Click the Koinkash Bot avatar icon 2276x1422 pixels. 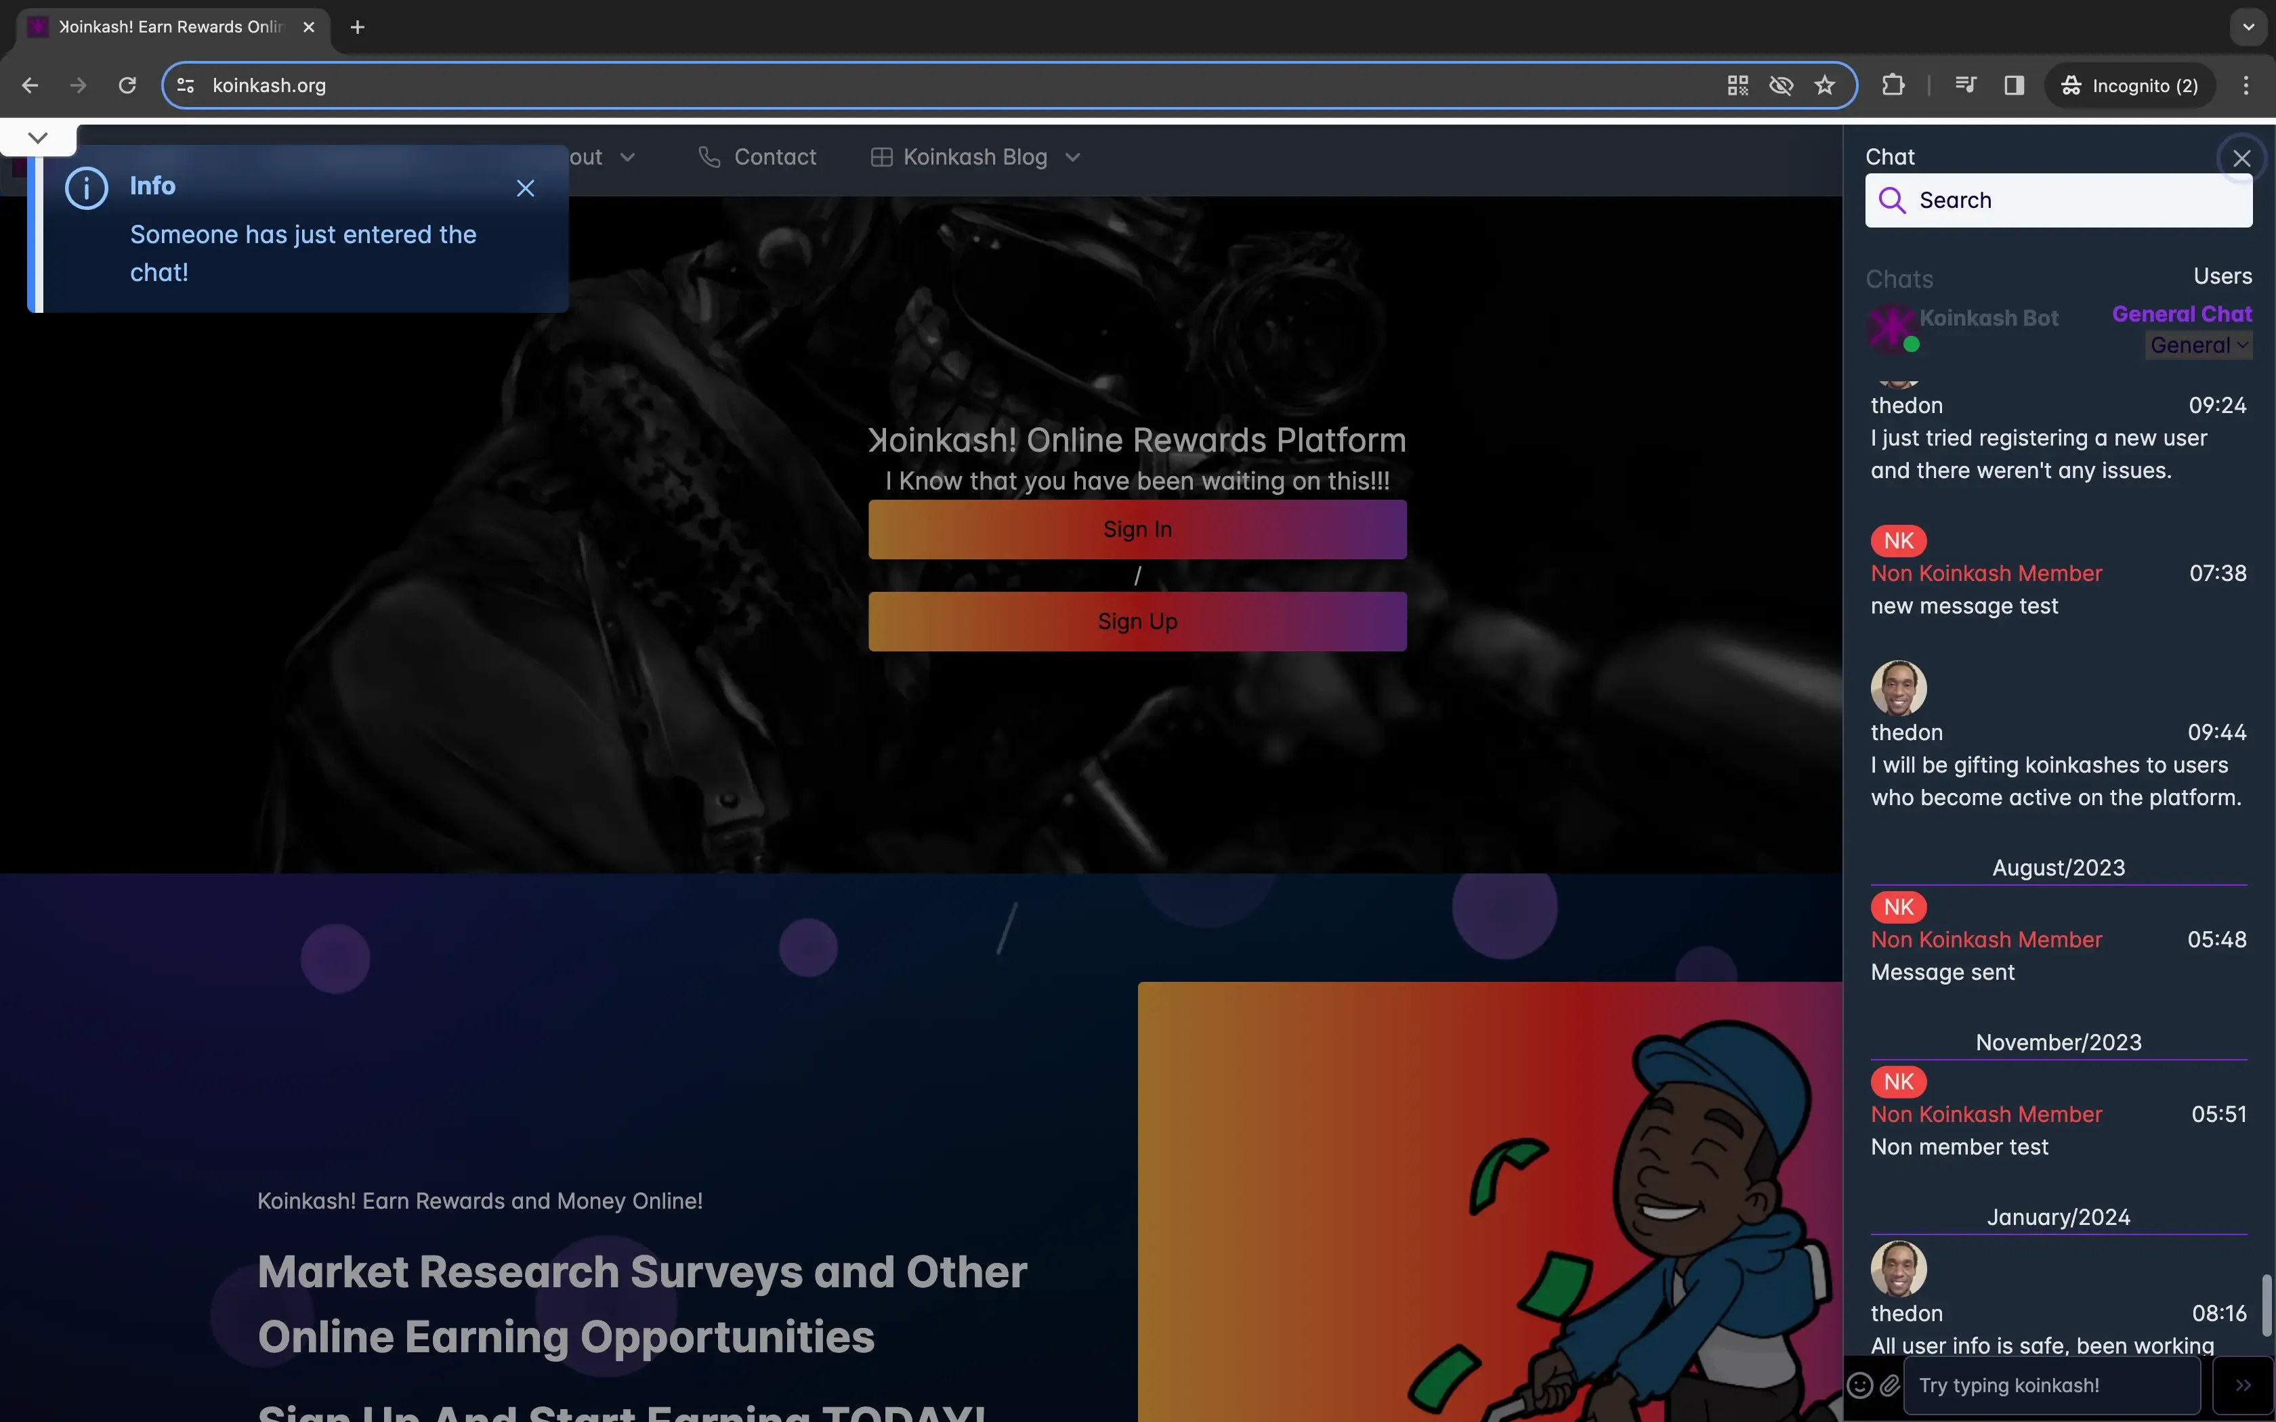1891,328
